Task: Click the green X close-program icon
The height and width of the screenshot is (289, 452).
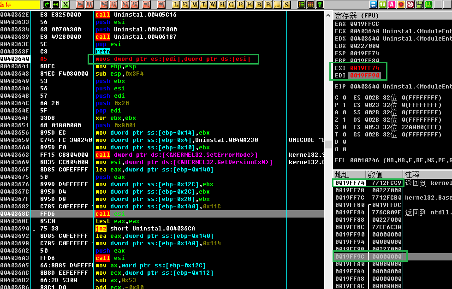Action: (x=65, y=5)
